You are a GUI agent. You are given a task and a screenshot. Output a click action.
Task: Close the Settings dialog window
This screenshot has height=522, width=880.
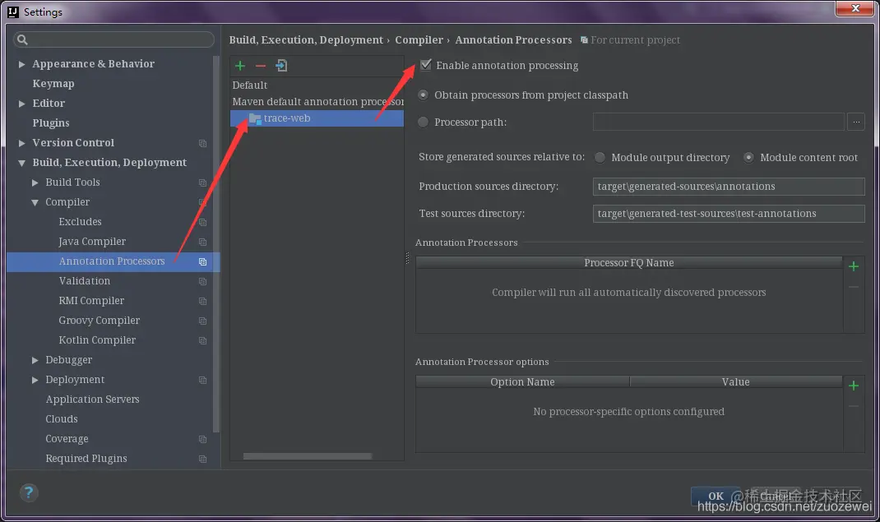(855, 8)
